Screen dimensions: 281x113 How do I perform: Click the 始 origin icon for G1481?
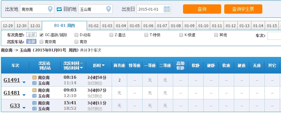(x=34, y=90)
